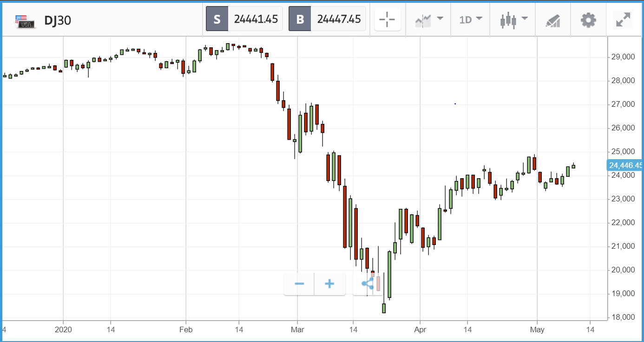Click the 29,000 price axis label
The width and height of the screenshot is (644, 342).
[x=624, y=57]
